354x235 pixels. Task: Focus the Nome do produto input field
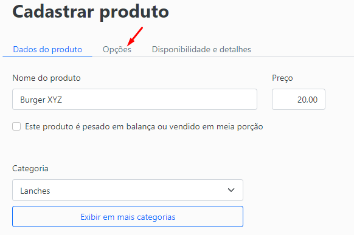pos(134,100)
